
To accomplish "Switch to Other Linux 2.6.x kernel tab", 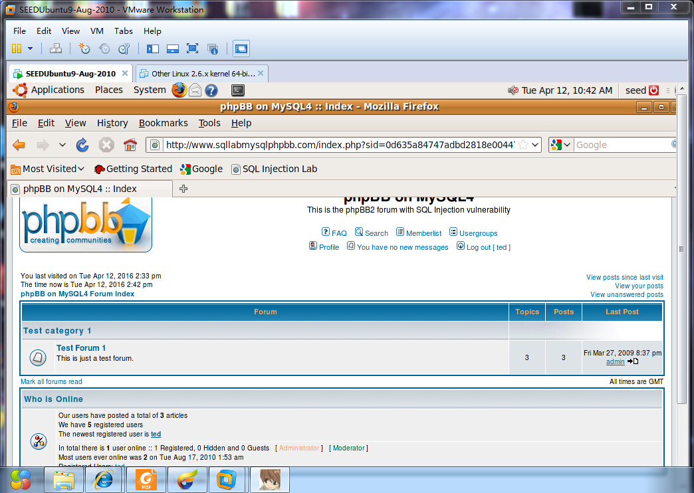I will pos(202,74).
